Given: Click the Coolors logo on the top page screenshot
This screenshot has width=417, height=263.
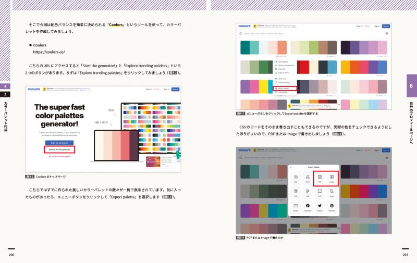Looking at the screenshot, I should [34, 89].
